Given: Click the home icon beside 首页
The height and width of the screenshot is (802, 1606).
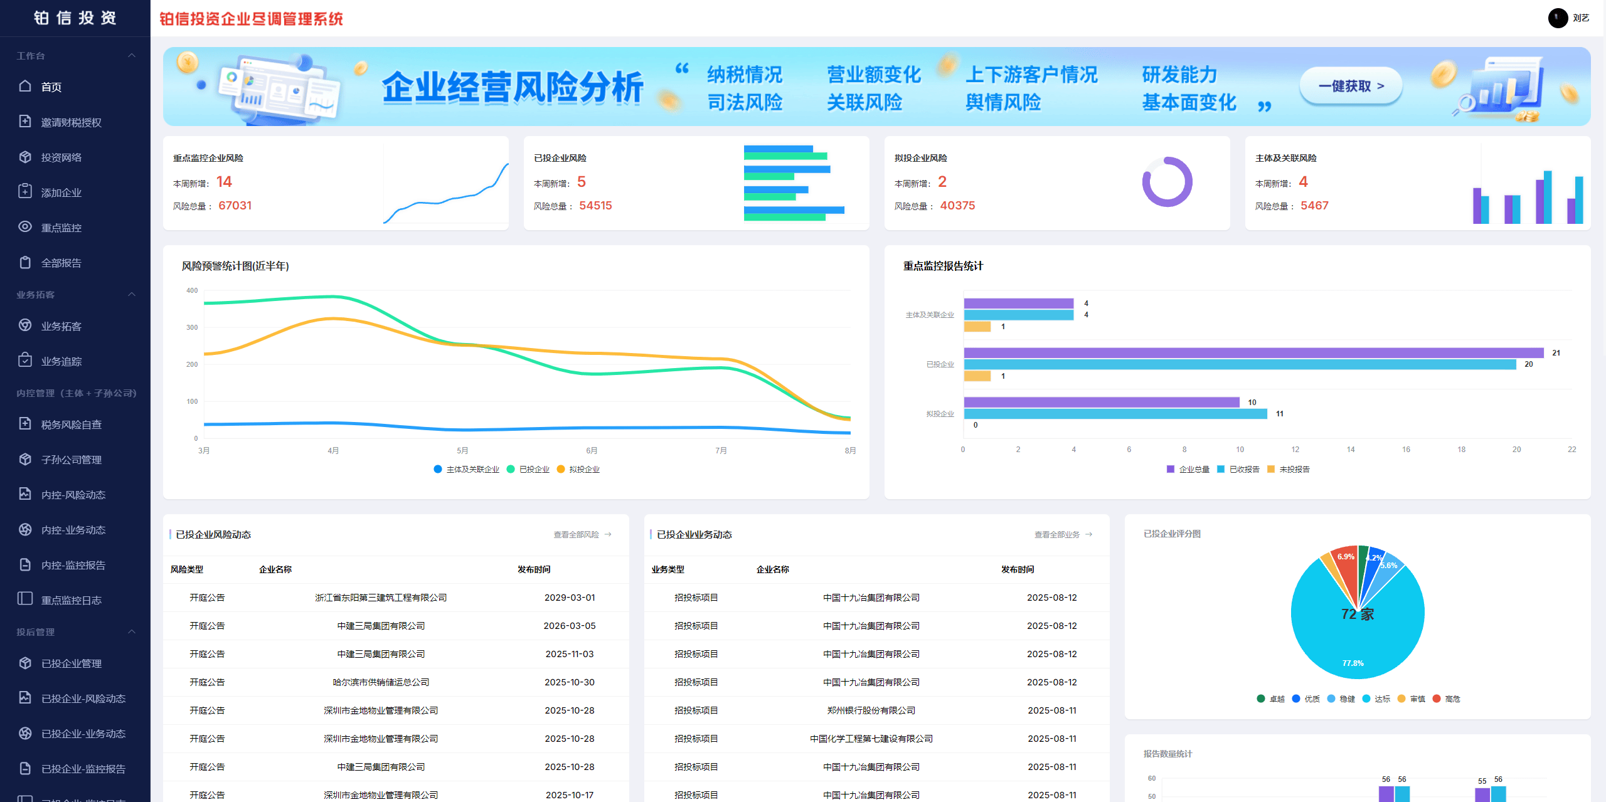Looking at the screenshot, I should point(25,86).
